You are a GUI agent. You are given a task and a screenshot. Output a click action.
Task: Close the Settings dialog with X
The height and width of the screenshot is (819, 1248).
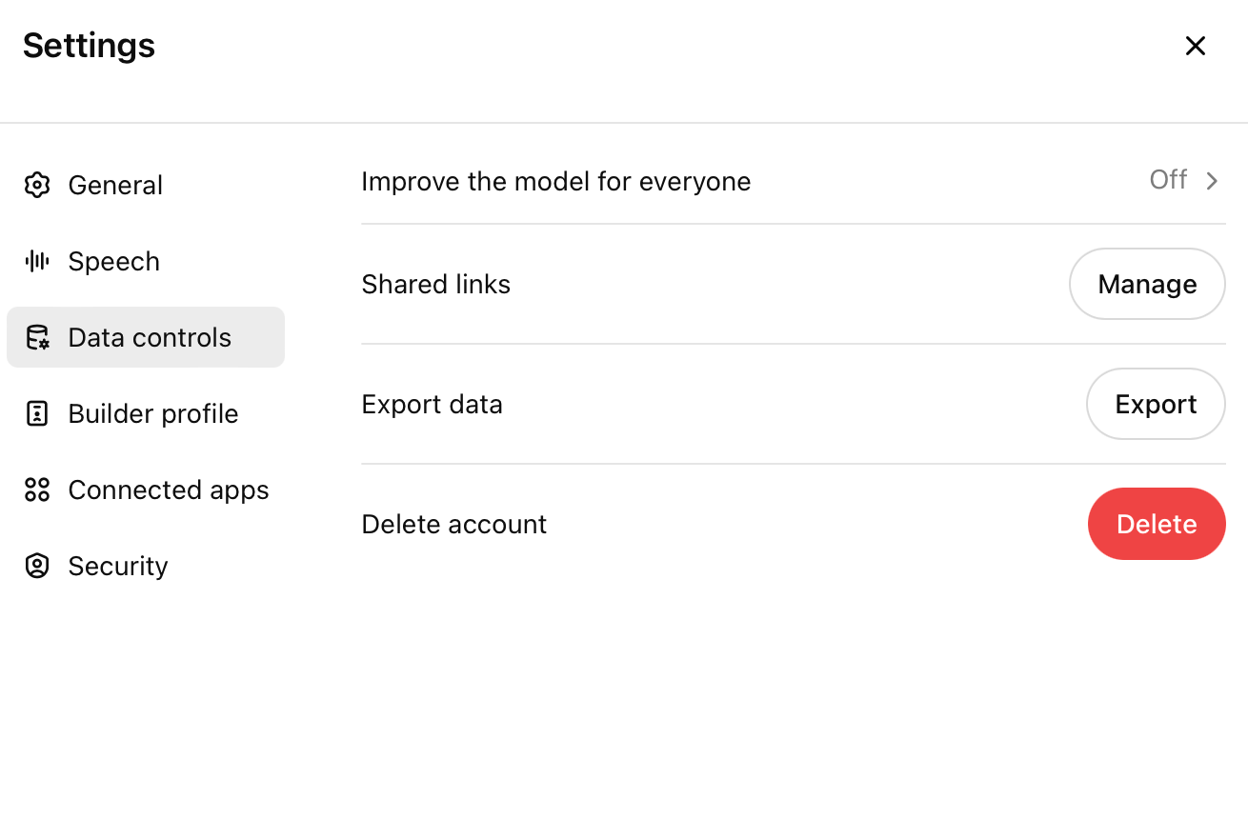[x=1196, y=46]
